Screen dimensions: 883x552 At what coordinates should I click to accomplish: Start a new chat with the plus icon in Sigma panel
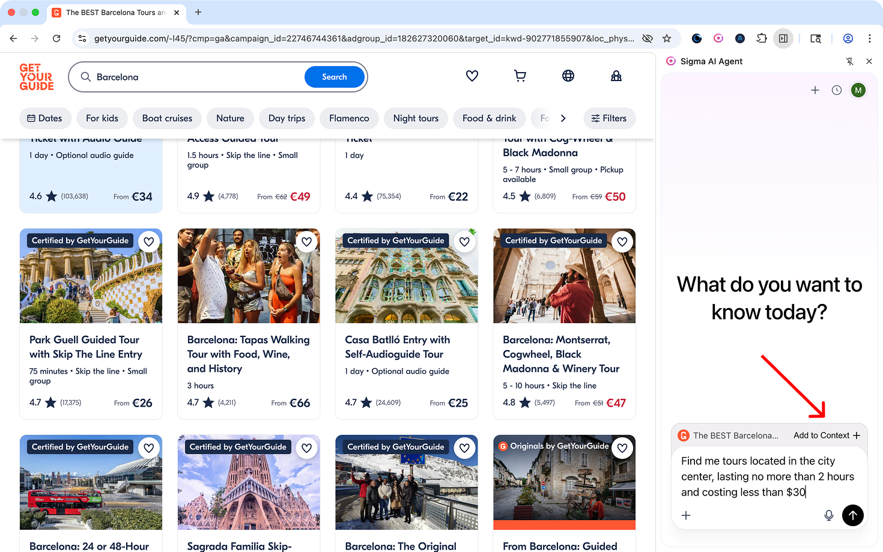(x=815, y=90)
